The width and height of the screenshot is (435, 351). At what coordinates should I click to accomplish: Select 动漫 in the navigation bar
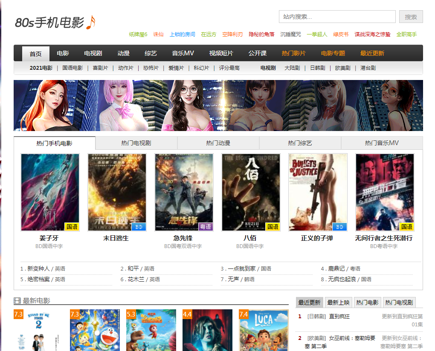pyautogui.click(x=123, y=53)
